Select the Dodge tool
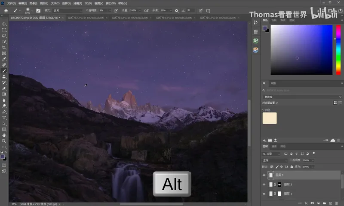344x206 pixels. (x=4, y=106)
